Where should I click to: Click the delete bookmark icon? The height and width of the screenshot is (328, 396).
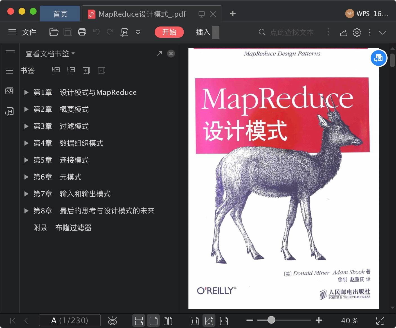pyautogui.click(x=101, y=70)
